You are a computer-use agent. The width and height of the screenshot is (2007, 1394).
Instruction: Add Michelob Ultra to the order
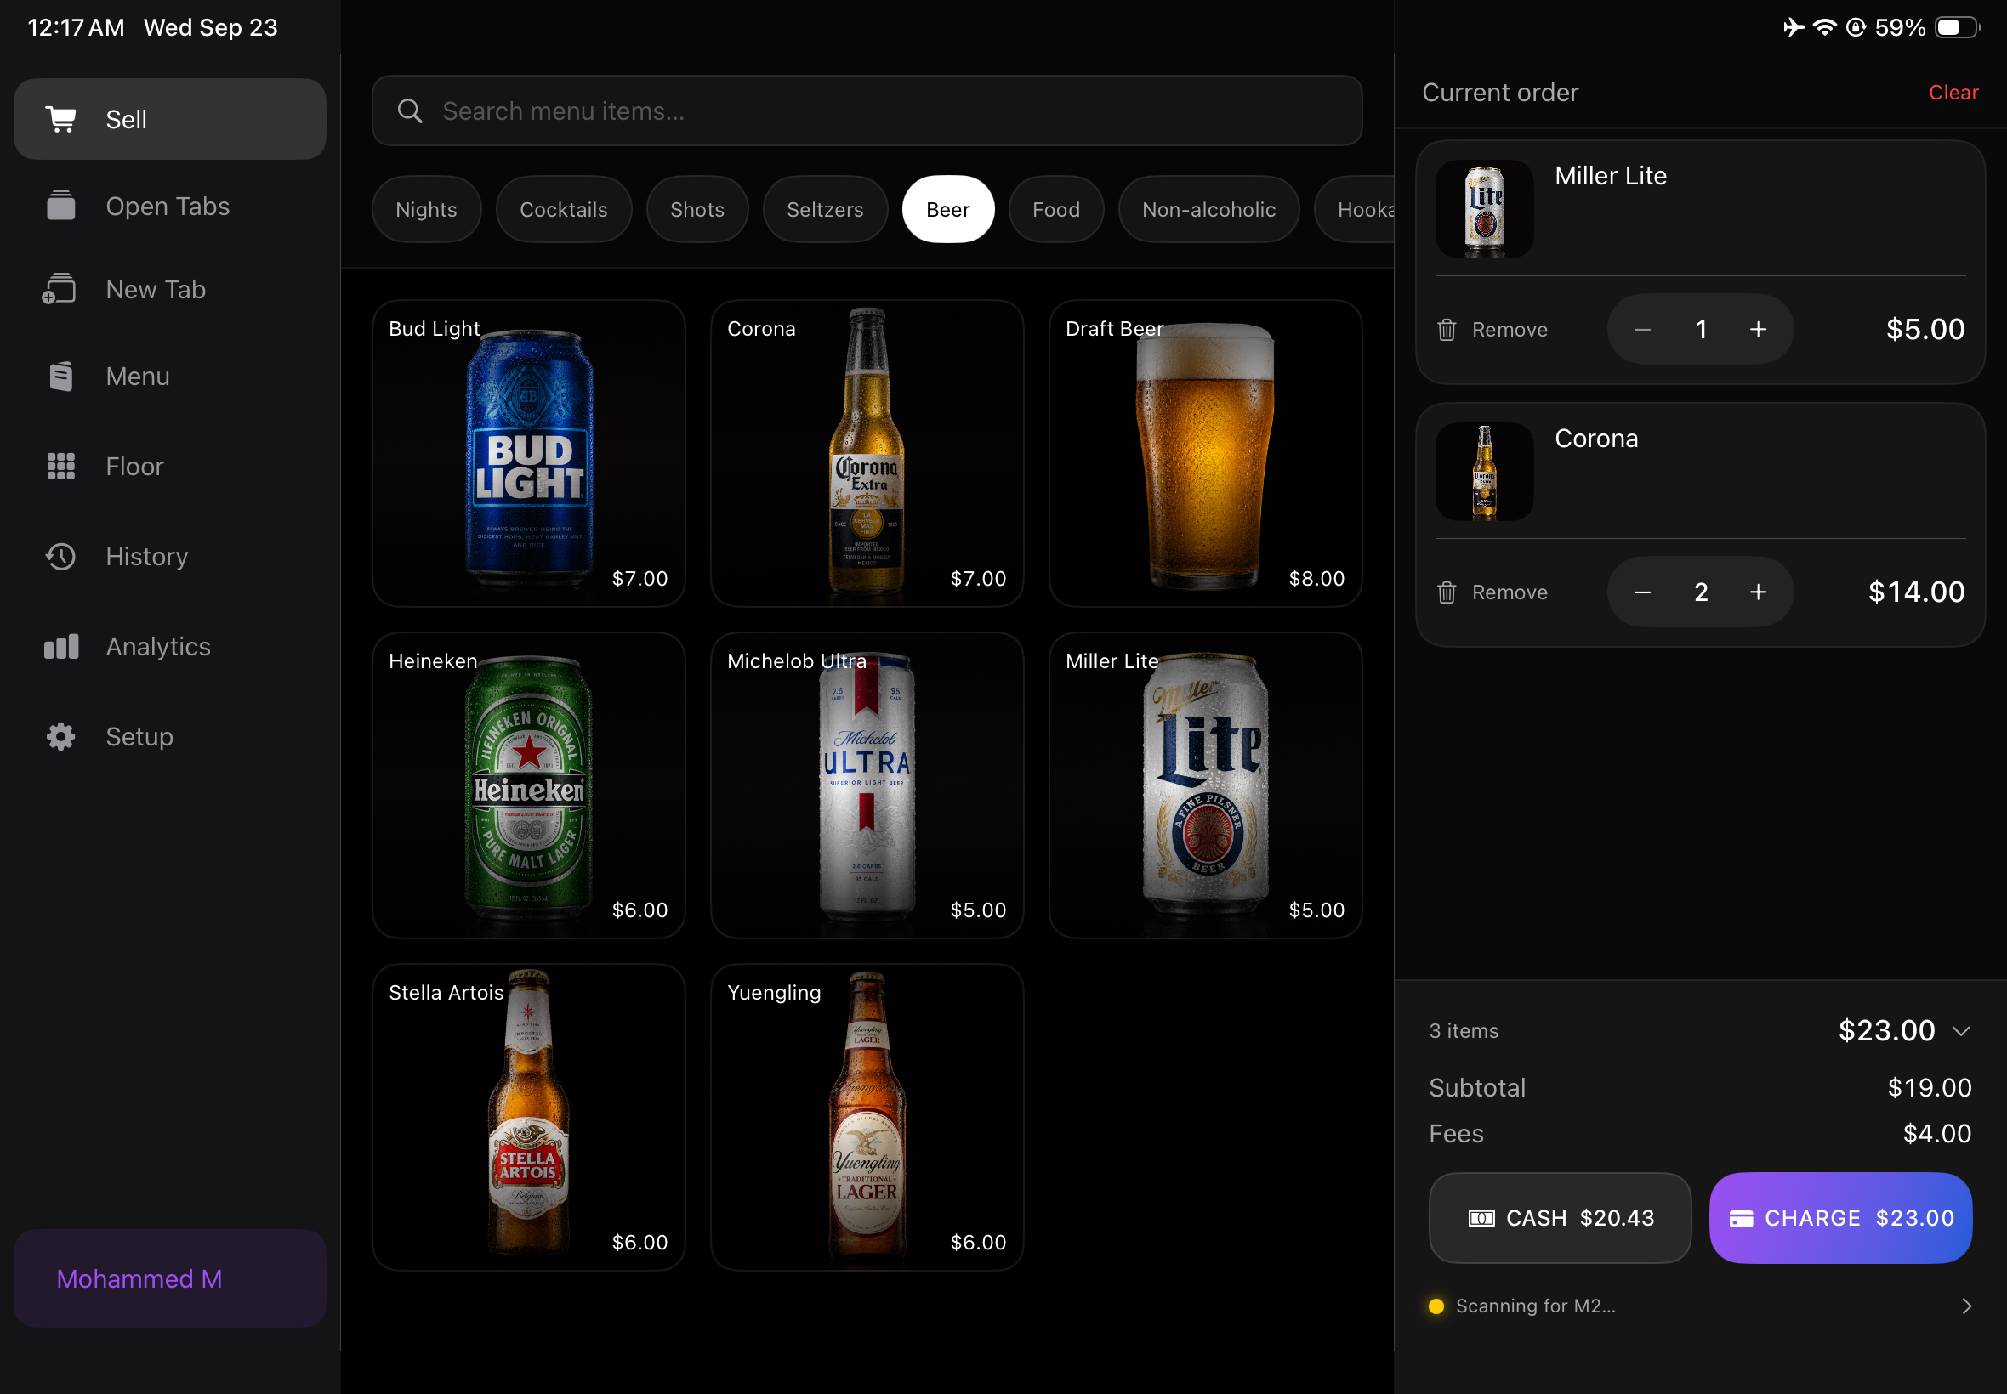tap(867, 785)
